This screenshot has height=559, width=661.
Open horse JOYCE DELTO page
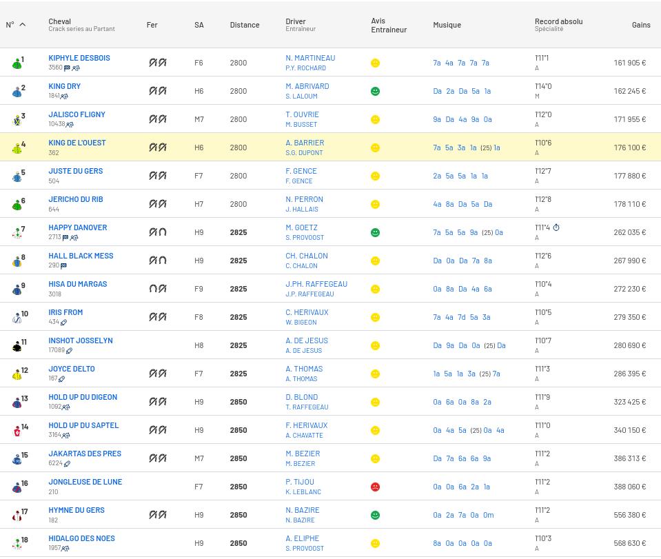(x=72, y=369)
